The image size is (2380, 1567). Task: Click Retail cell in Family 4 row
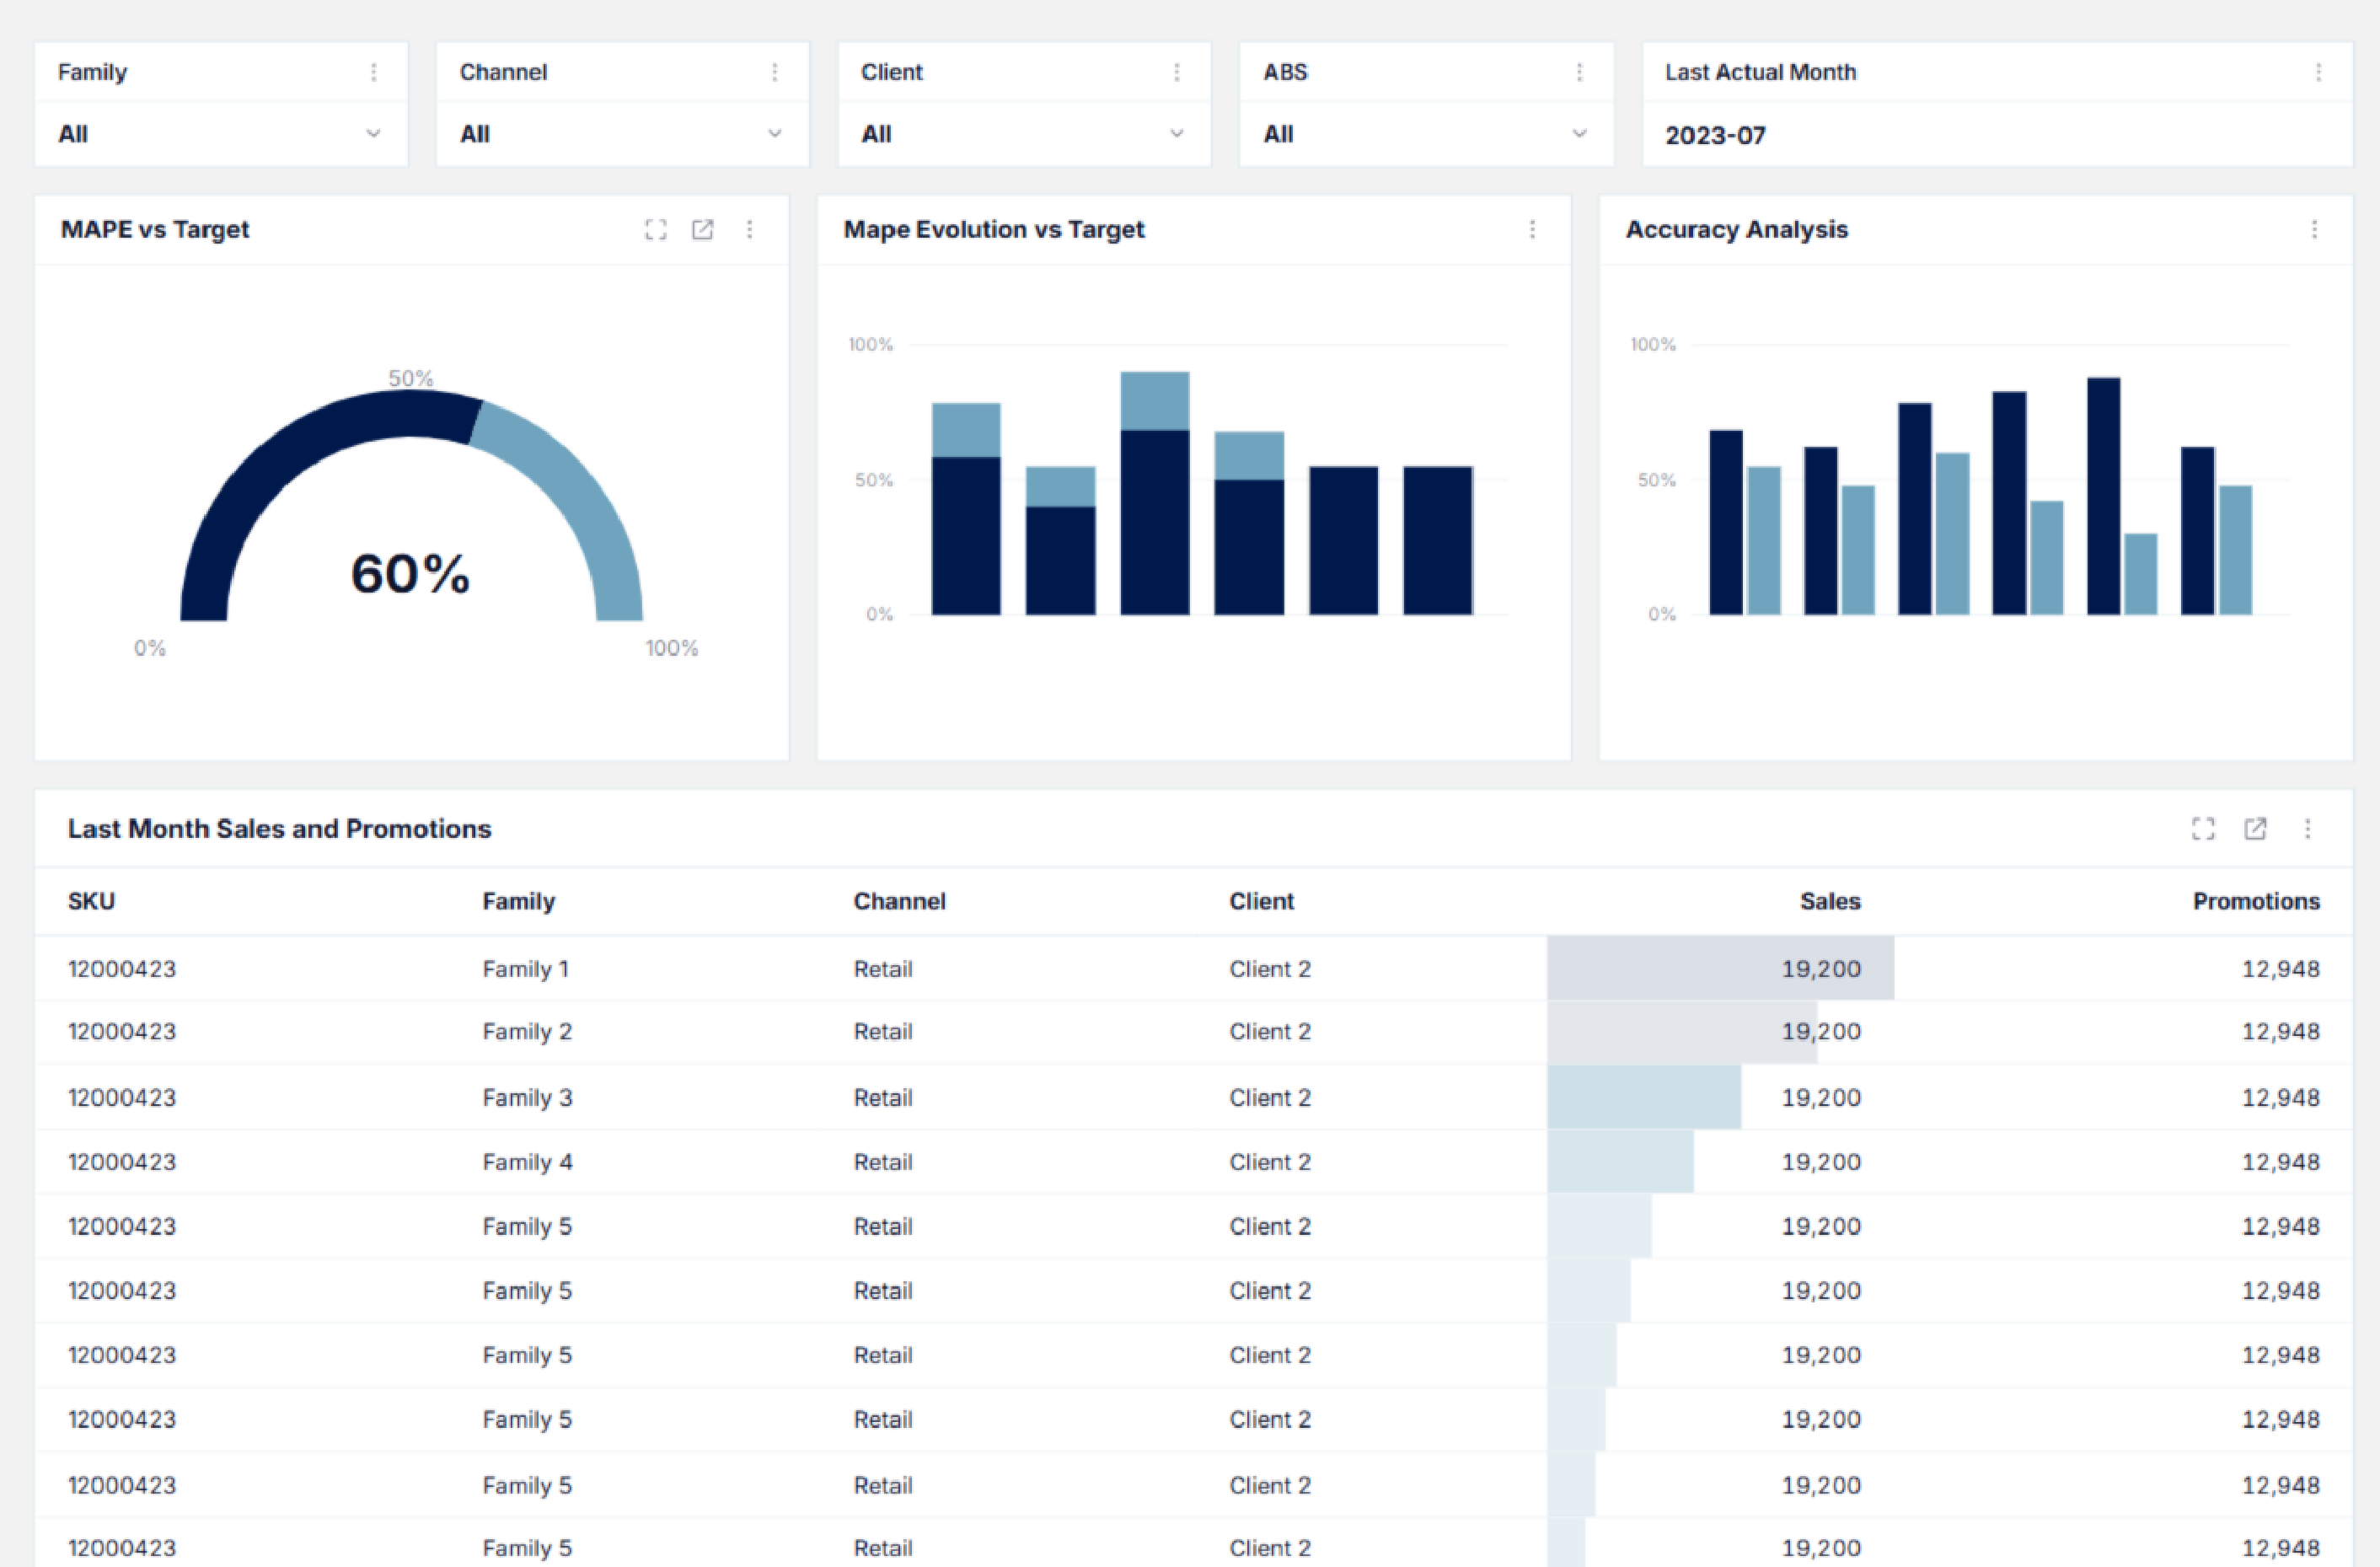pos(883,1162)
